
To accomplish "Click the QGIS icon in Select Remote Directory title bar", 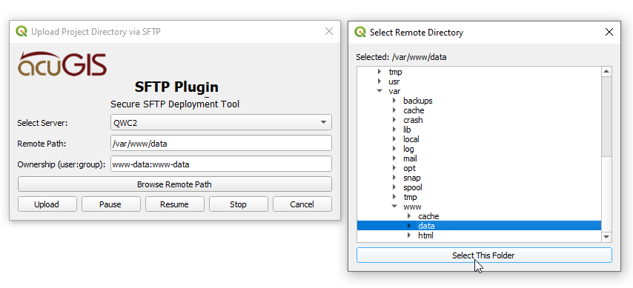I will (x=360, y=32).
